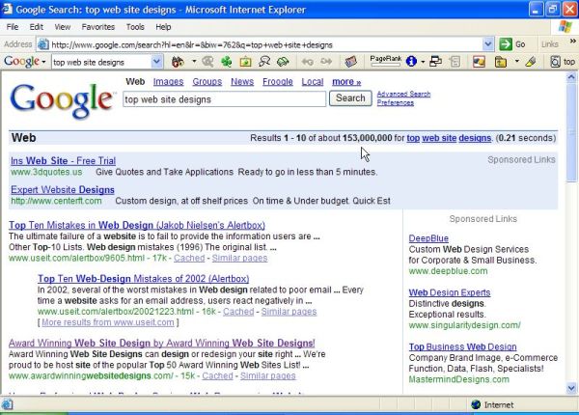Click the yellow Highlight marker icon
The height and width of the screenshot is (415, 579).
[530, 62]
